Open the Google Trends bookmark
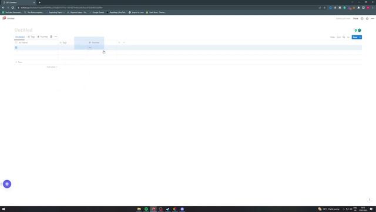 click(97, 12)
